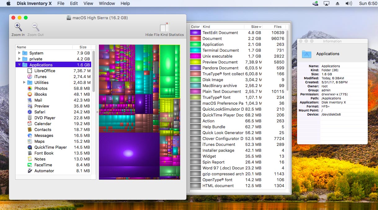Collapse the Applications folder triangle
Screen dimensions: 378x210
coord(19,65)
